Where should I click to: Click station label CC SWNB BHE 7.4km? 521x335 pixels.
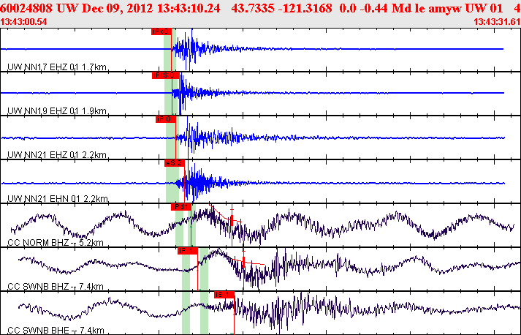point(56,331)
